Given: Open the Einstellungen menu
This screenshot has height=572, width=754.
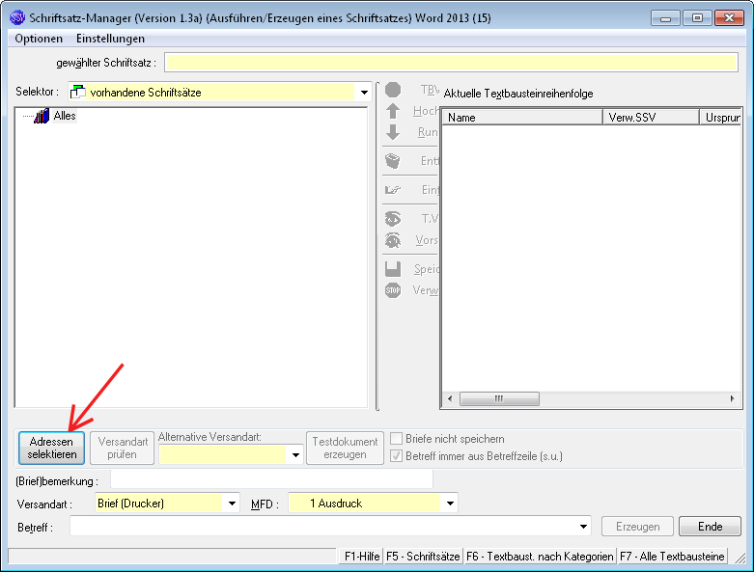Looking at the screenshot, I should click(x=110, y=39).
